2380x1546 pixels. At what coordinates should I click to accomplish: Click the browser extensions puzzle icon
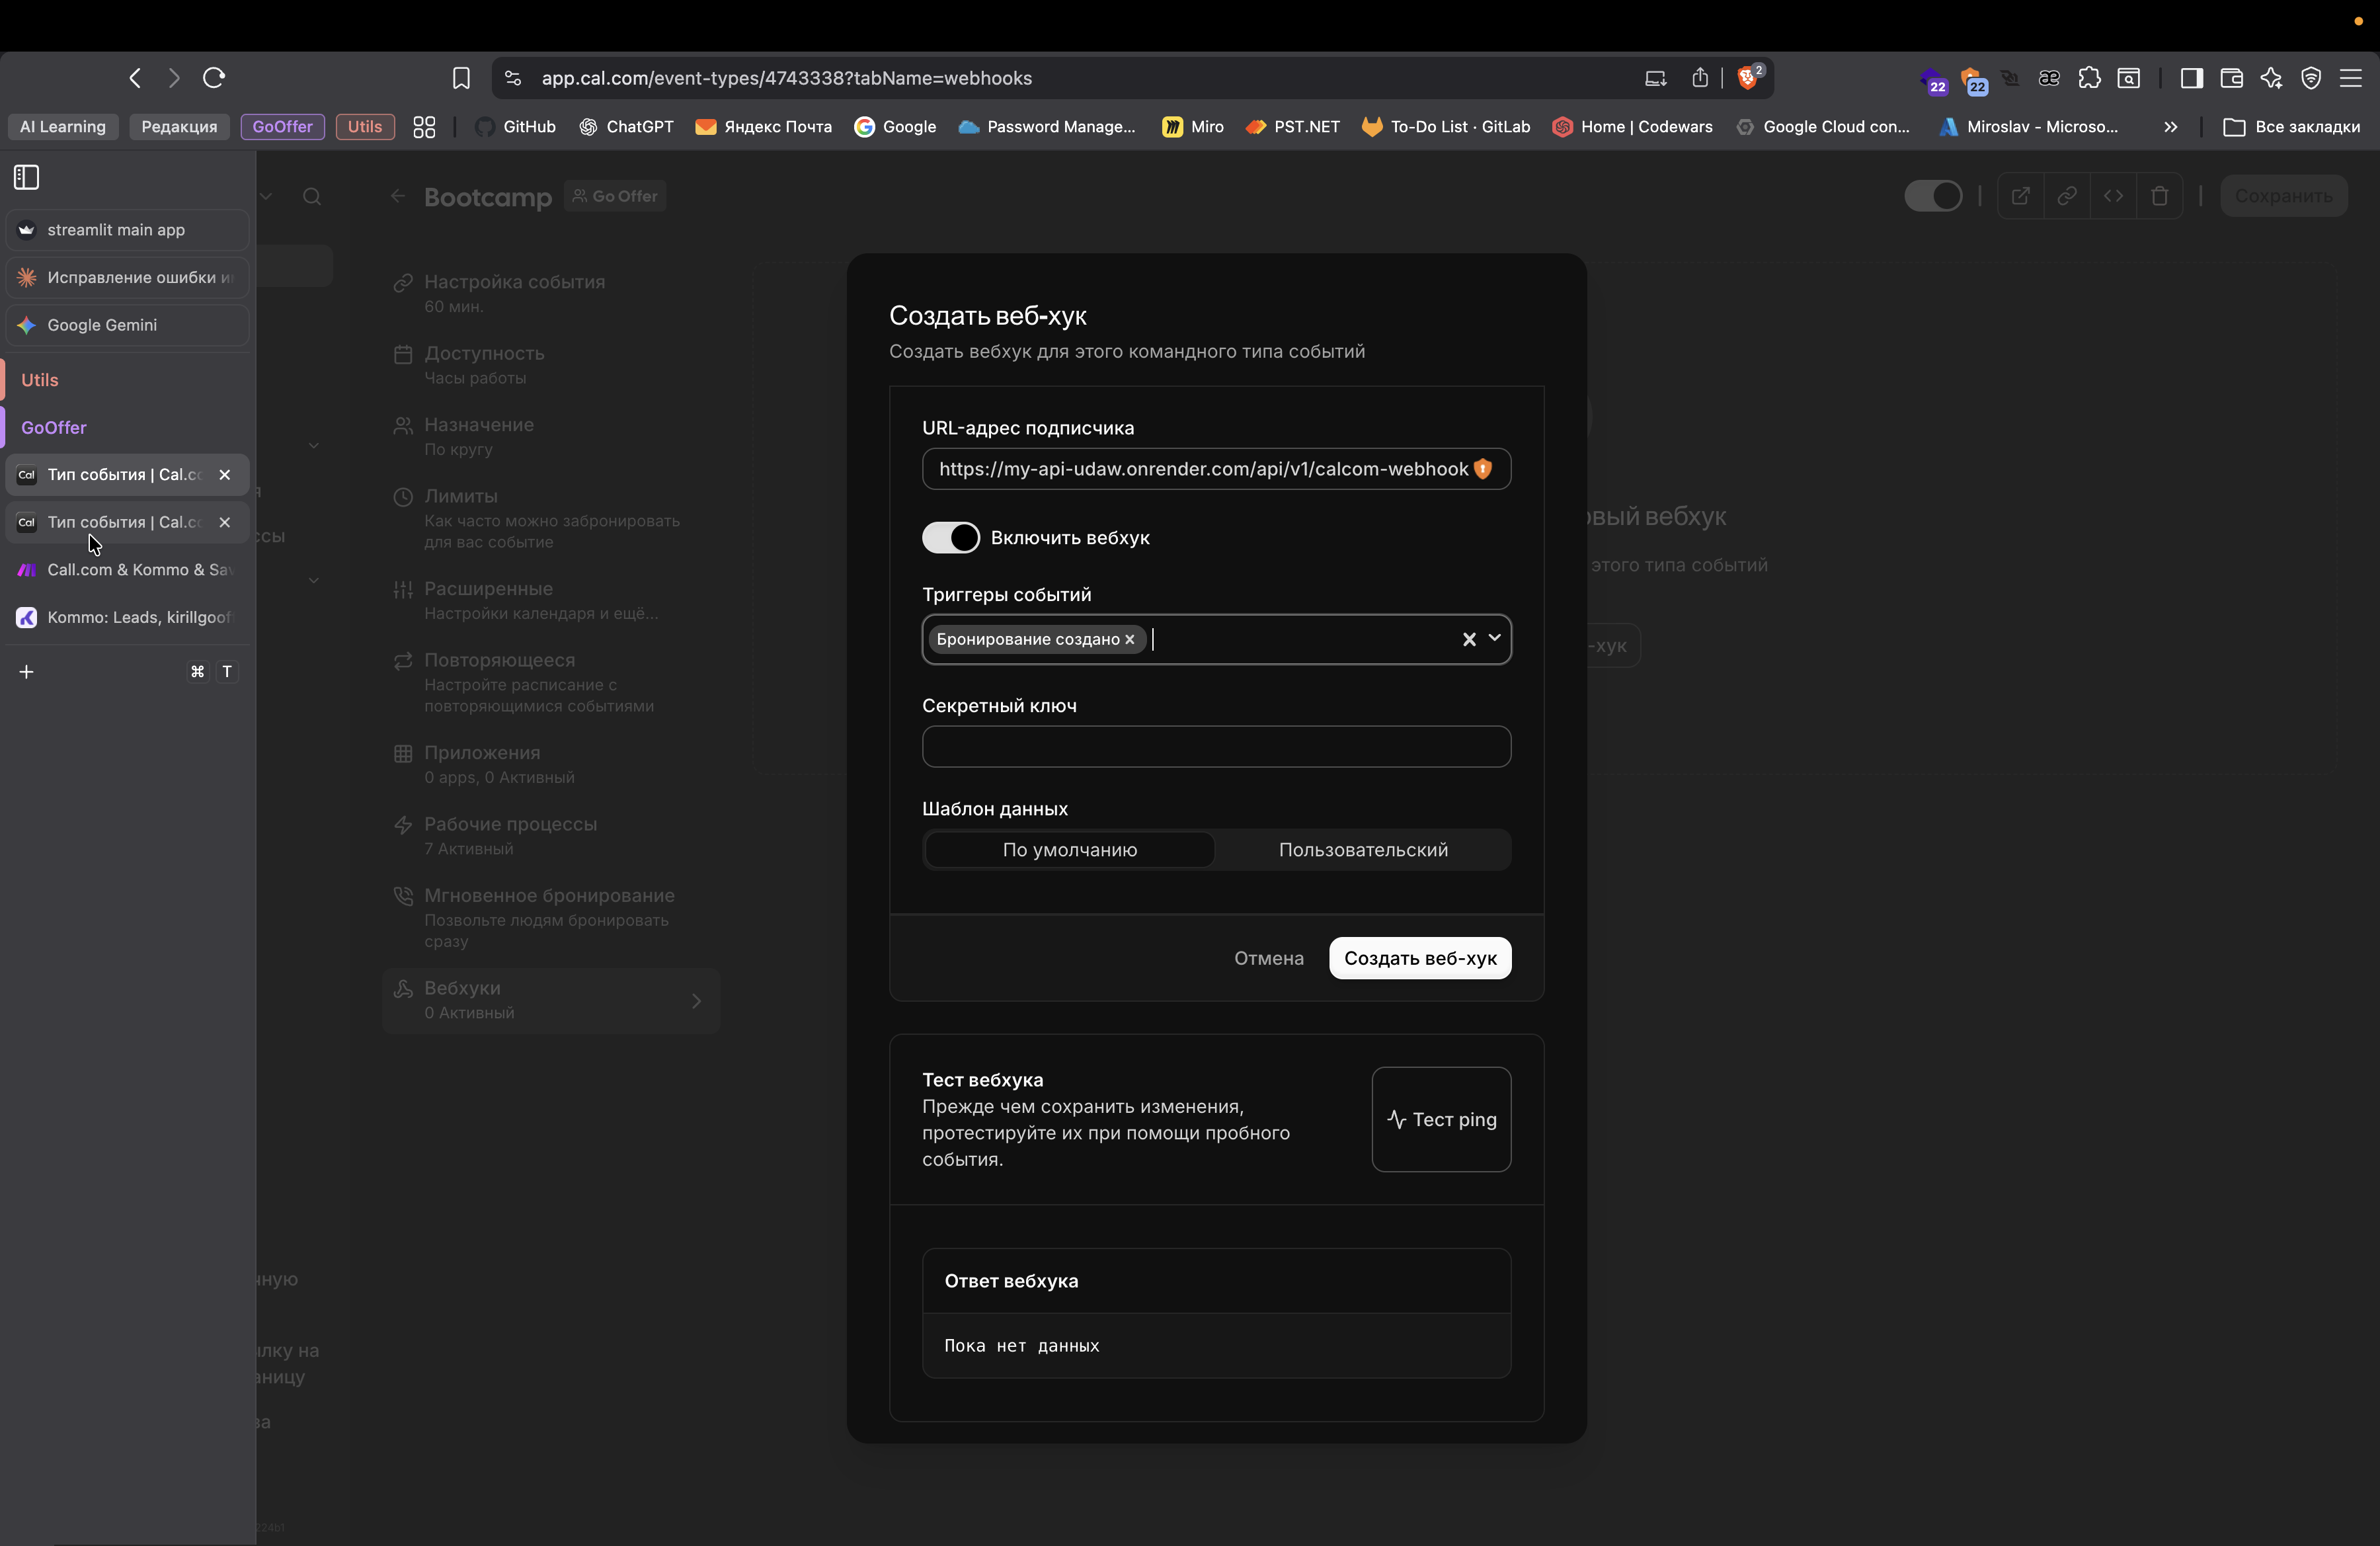coord(2089,78)
